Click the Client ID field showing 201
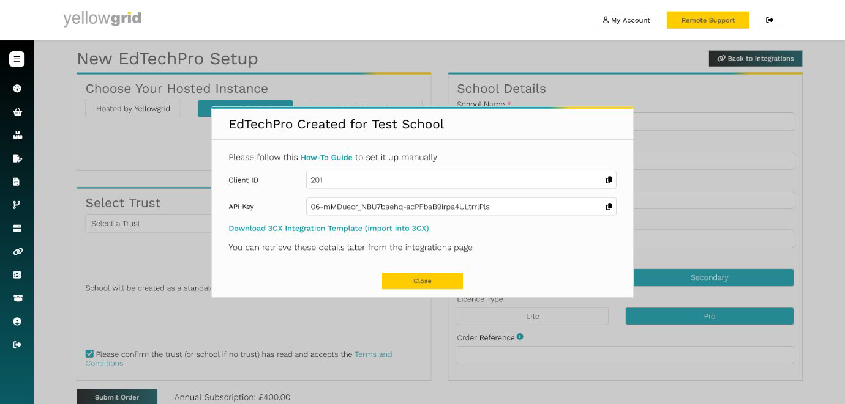The width and height of the screenshot is (845, 404). pos(461,180)
